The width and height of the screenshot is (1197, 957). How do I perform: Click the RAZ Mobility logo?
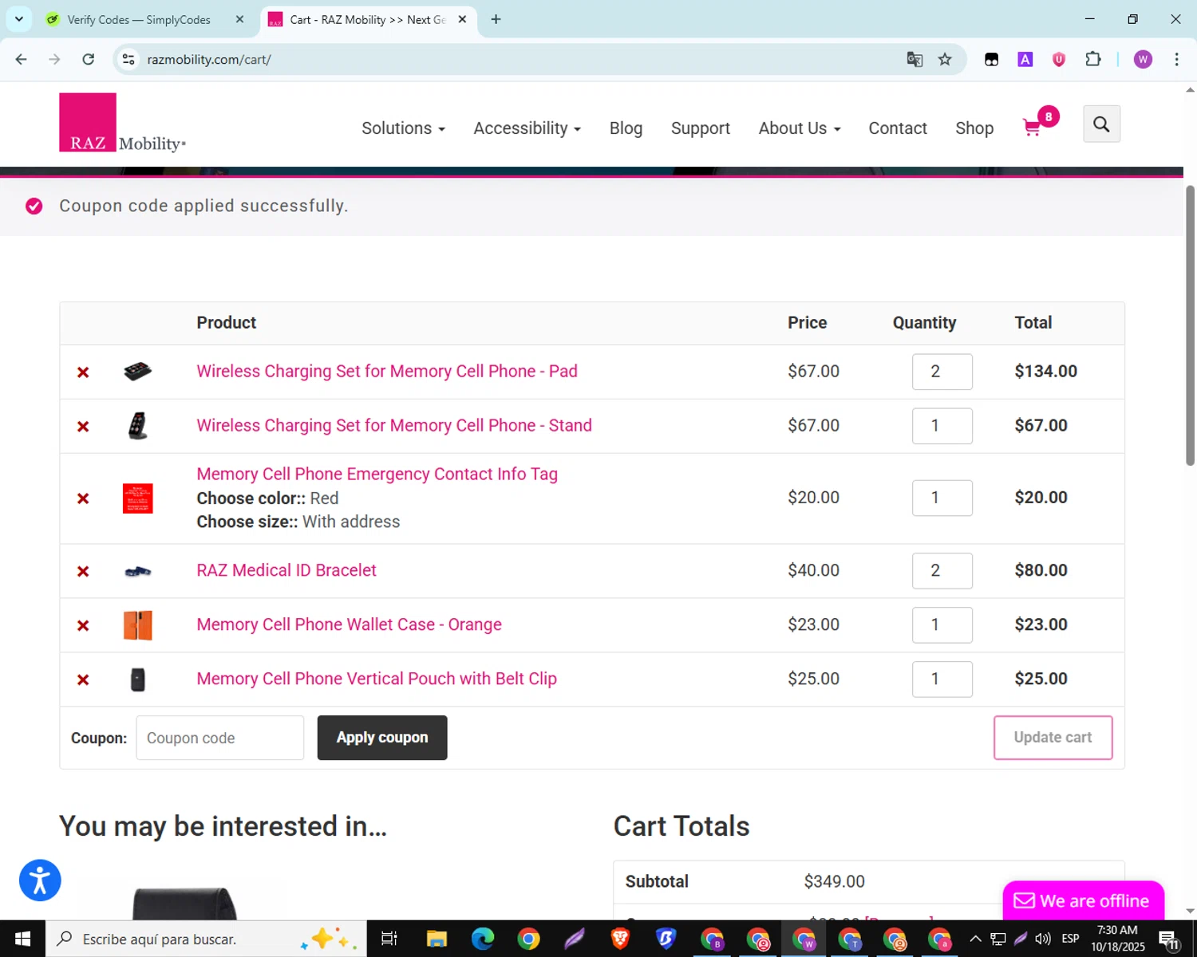point(122,123)
